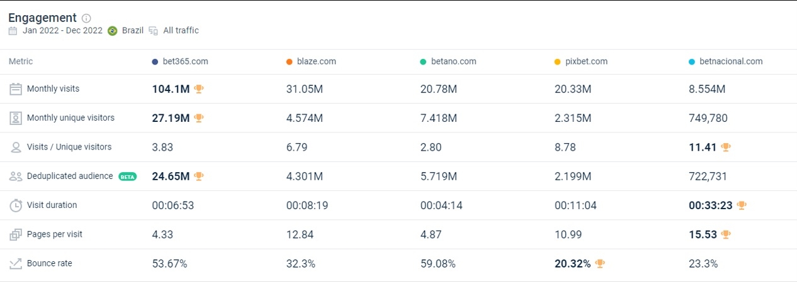
Task: Click trophy icon next to 104.1M
Action: (x=199, y=89)
